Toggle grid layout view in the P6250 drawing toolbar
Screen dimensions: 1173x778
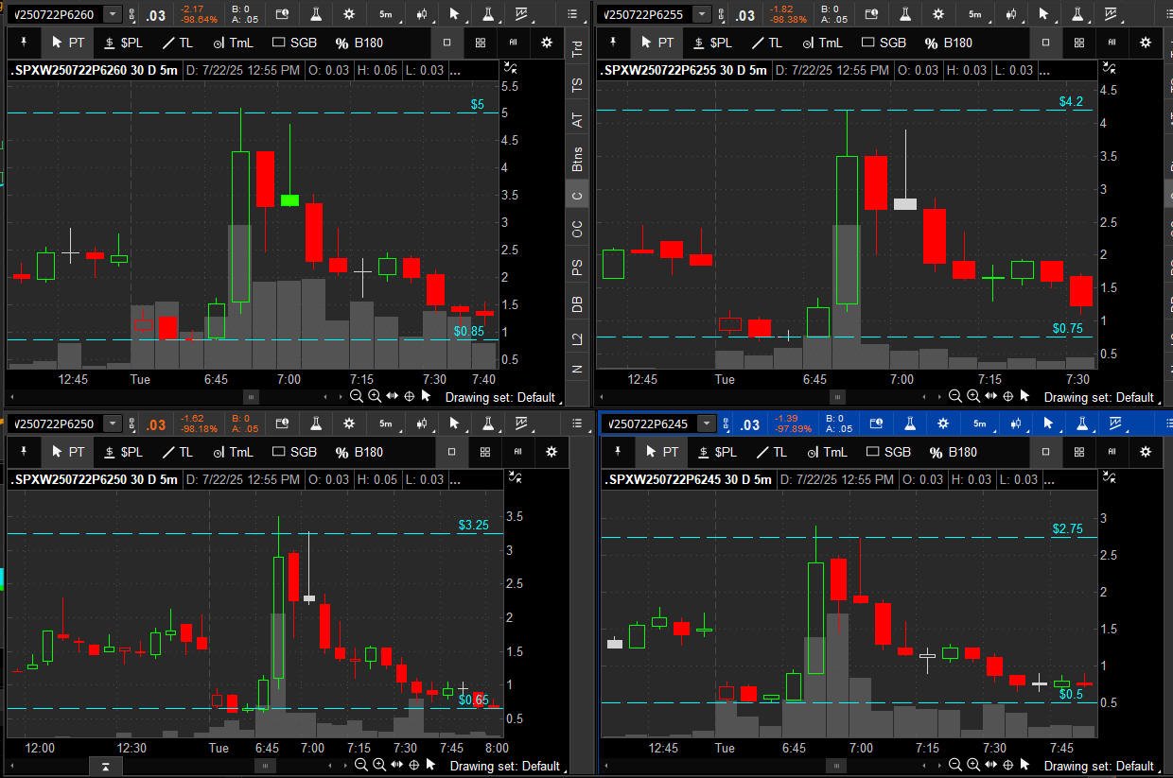481,452
